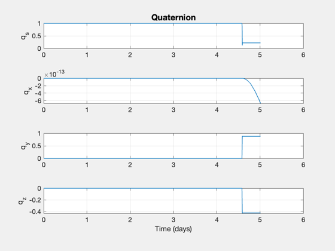Click the q_y step rise line
335x251 pixels.
(242, 147)
